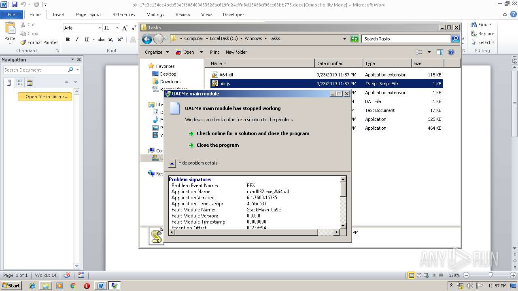Open the font size dropdown showing 11
Viewport: 518px width, 291px height.
(117, 28)
